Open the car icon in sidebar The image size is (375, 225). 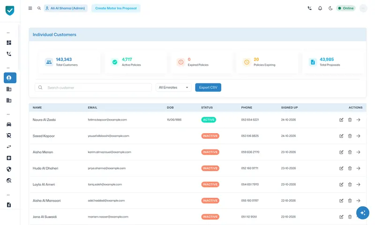point(9,124)
